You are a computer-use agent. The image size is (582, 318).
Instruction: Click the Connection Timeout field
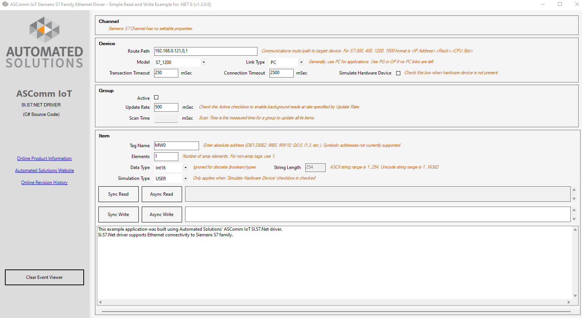(x=282, y=73)
